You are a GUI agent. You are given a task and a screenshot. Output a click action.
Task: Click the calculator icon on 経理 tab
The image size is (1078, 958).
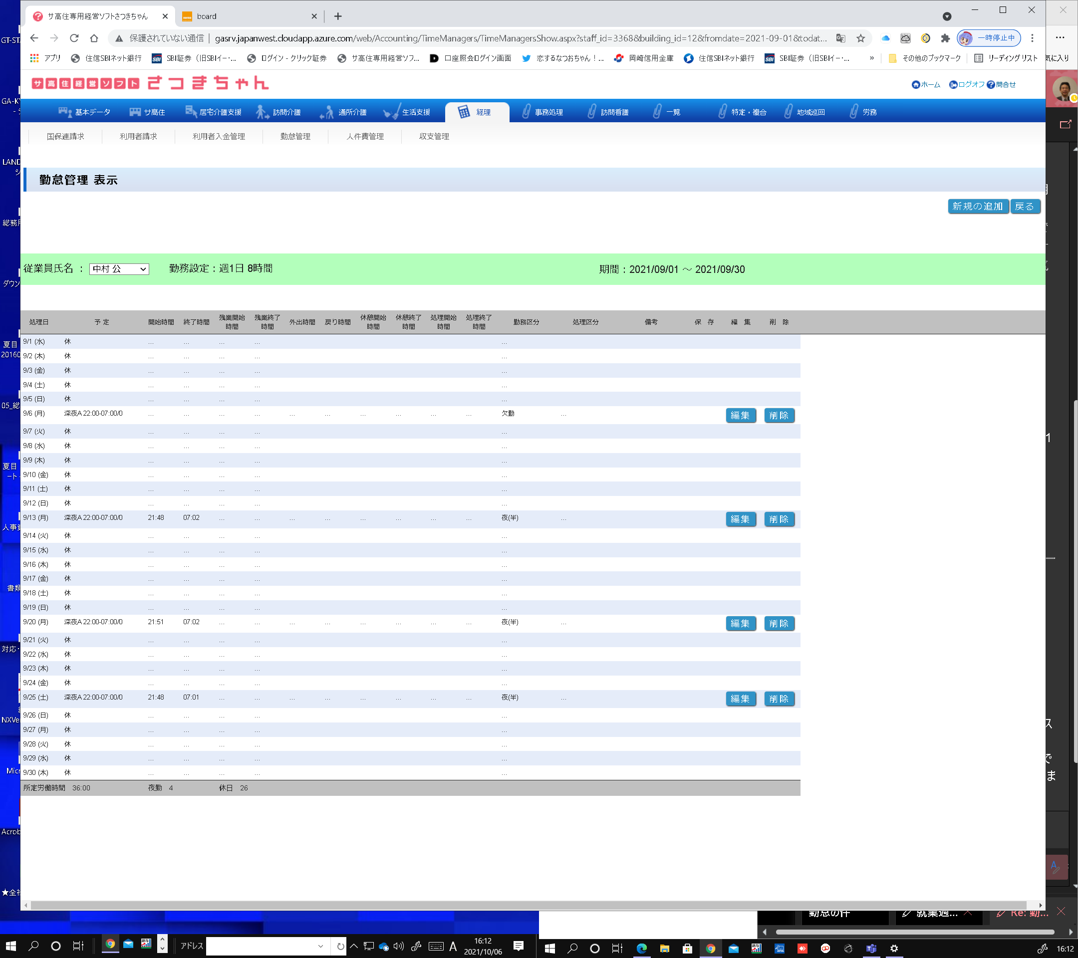463,112
